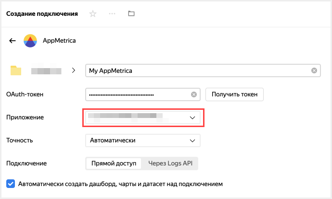Select the Прямой доступ connection option

click(114, 164)
